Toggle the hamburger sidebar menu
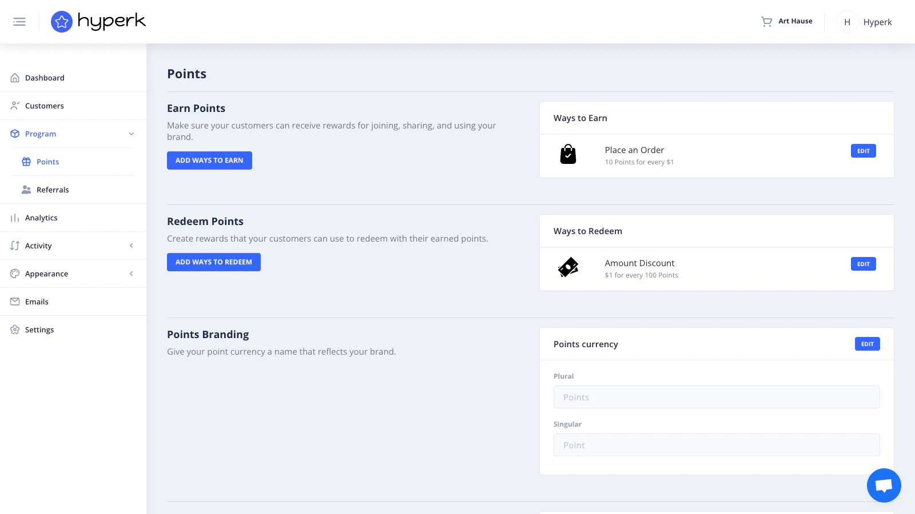 [x=19, y=22]
